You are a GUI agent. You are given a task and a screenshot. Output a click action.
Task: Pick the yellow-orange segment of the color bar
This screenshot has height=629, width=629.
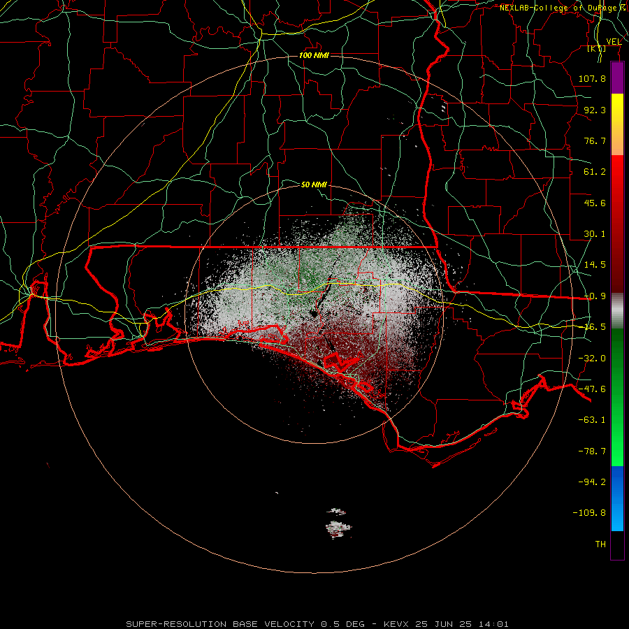click(617, 124)
